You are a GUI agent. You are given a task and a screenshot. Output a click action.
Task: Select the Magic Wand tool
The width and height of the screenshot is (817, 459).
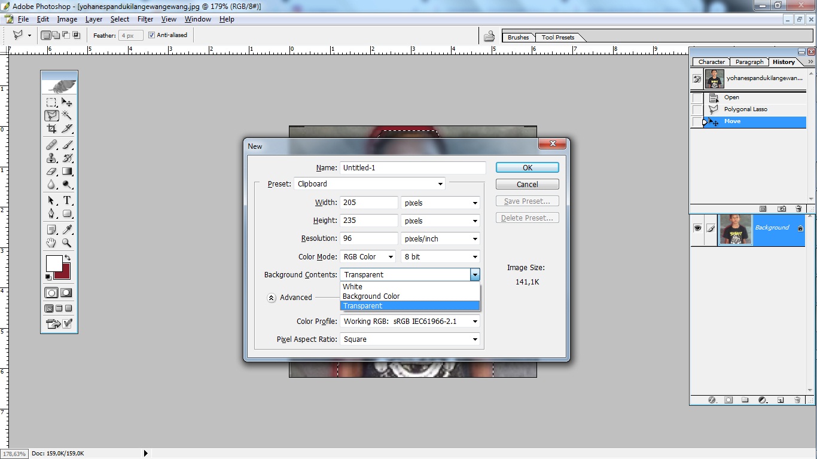pos(67,115)
